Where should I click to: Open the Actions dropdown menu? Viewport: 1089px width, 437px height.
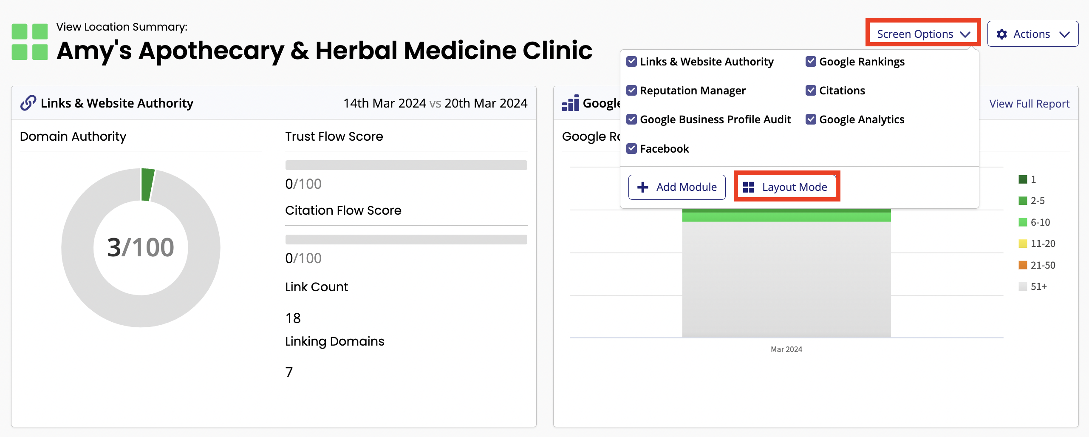pyautogui.click(x=1032, y=34)
